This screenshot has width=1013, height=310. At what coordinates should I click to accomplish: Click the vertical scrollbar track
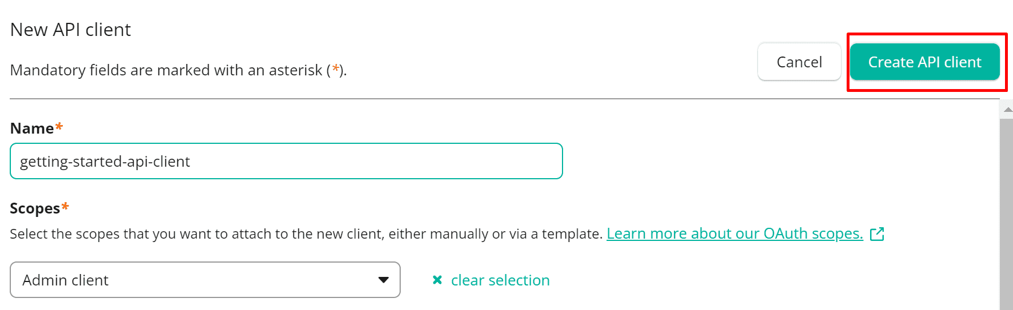1006,217
